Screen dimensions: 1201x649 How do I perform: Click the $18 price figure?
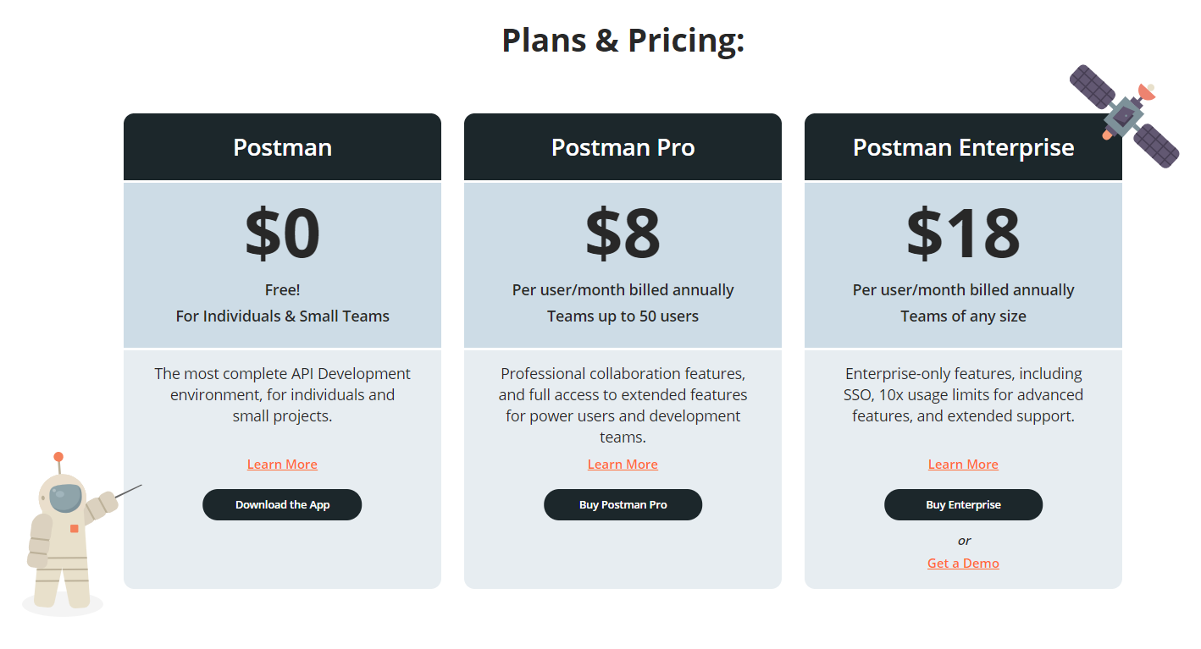[963, 234]
